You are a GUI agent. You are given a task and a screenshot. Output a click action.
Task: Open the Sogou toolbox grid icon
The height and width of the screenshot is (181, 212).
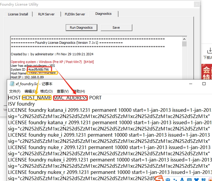pos(203,179)
